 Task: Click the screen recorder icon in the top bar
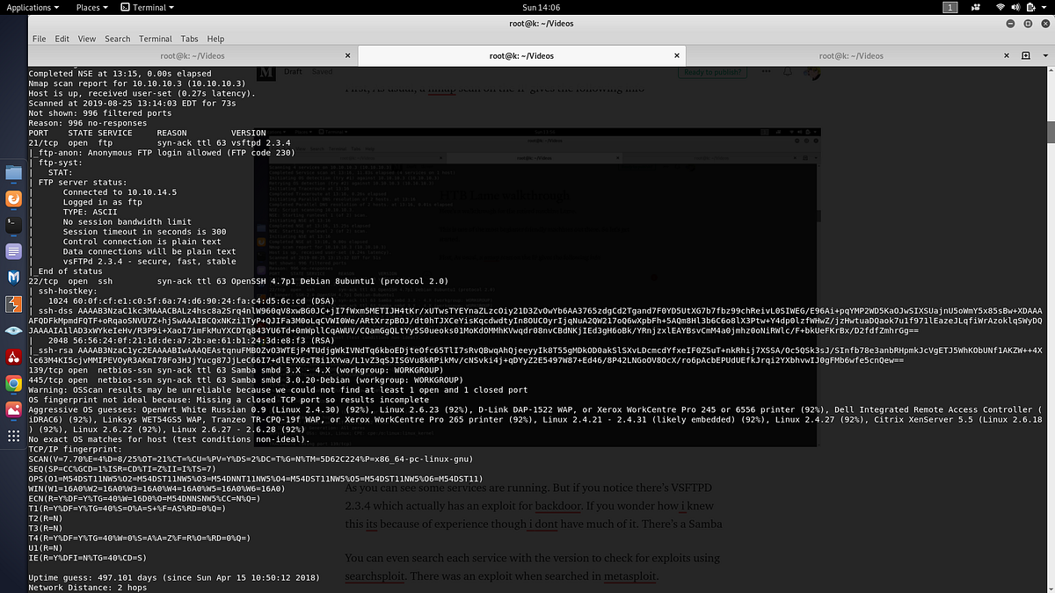click(975, 8)
